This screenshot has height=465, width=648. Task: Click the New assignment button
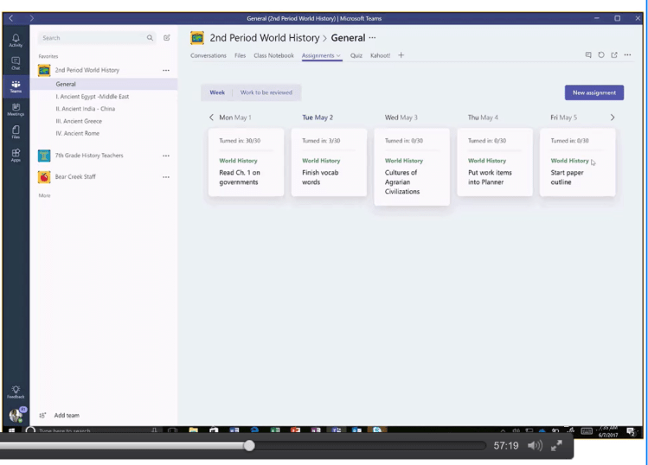tap(593, 92)
